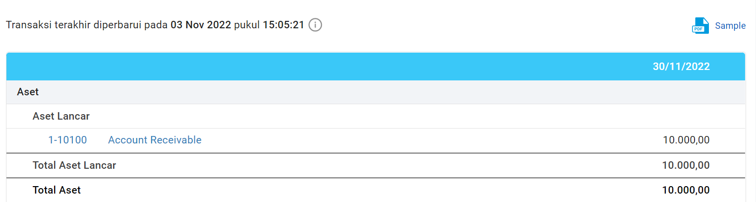Click the Total Aset amount value
756x202 pixels.
686,190
